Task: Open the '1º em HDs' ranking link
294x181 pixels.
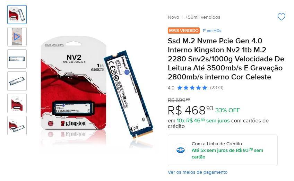Action: click(x=212, y=31)
